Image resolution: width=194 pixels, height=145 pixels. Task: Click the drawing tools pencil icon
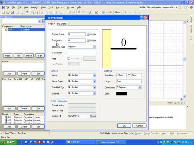[x=96, y=12]
